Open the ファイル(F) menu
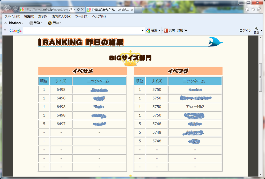The width and height of the screenshot is (265, 179). [12, 16]
